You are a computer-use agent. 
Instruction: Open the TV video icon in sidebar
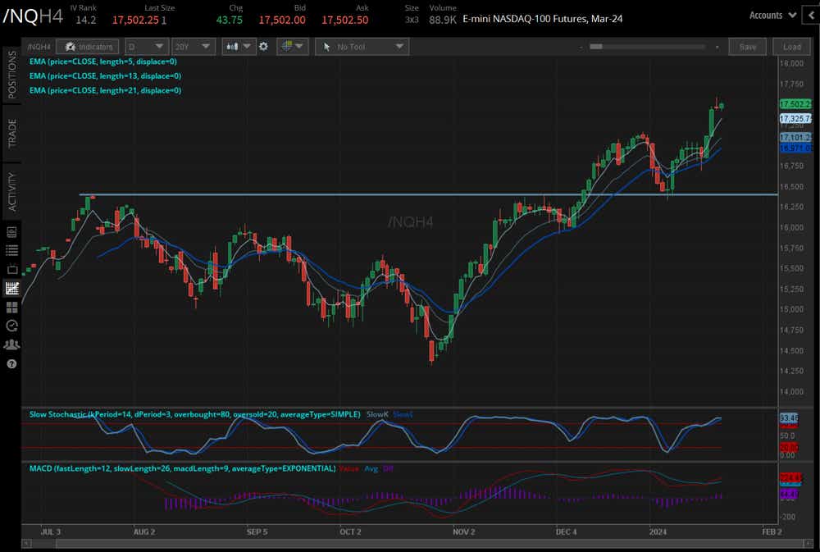tap(11, 270)
